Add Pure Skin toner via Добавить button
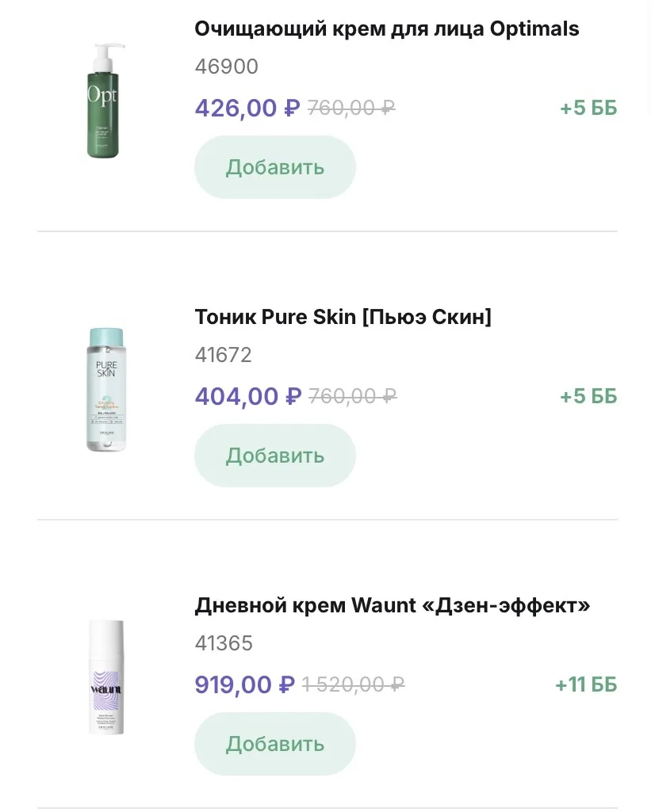This screenshot has height=812, width=655. 275,456
